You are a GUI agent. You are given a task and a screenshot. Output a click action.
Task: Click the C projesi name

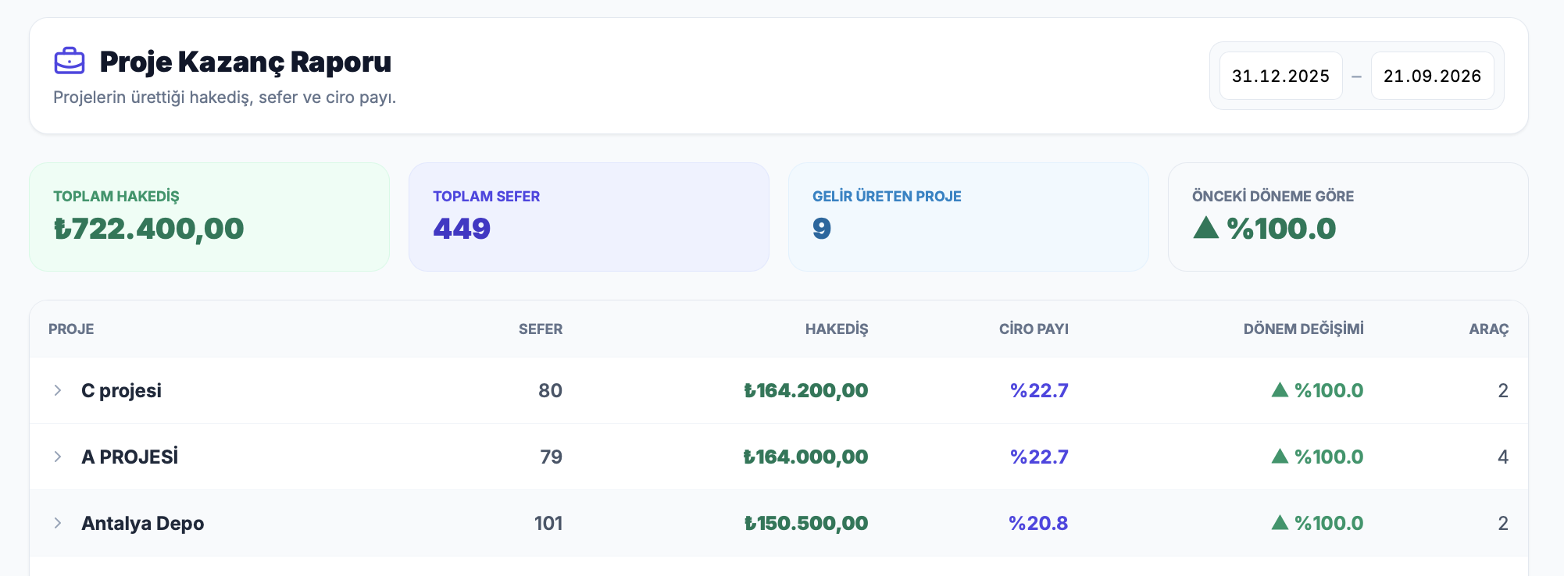tap(121, 390)
